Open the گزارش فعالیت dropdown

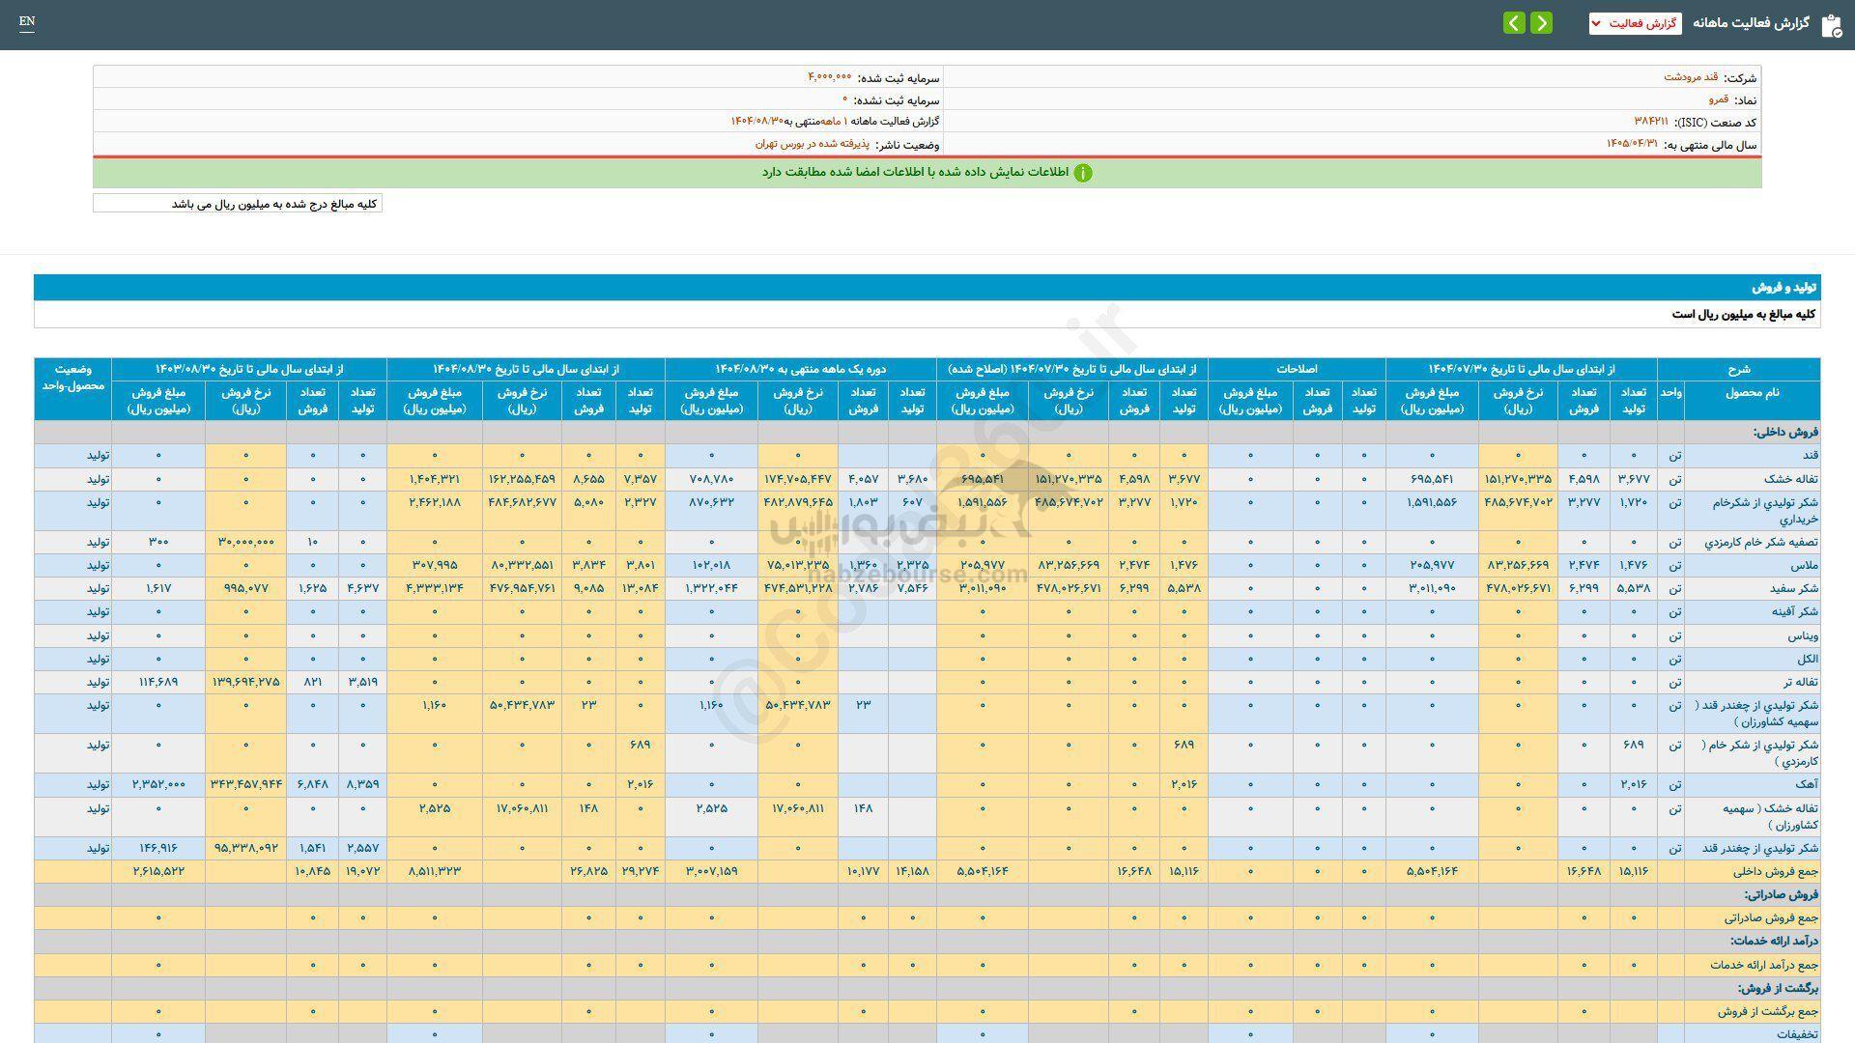coord(1635,23)
